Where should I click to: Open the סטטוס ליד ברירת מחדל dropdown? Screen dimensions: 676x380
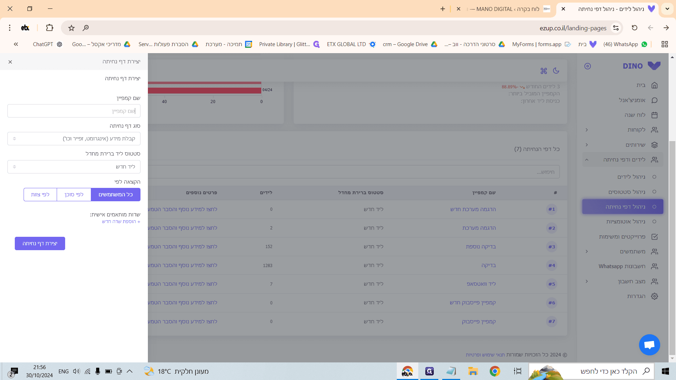[x=74, y=167]
